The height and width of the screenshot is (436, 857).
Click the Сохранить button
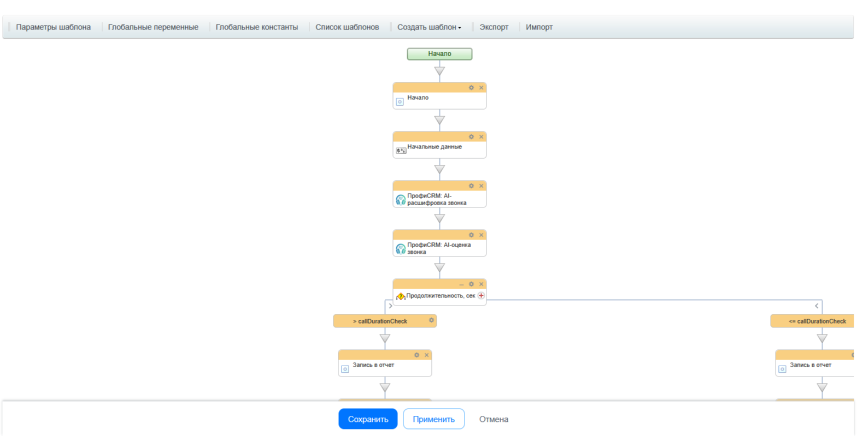(368, 419)
